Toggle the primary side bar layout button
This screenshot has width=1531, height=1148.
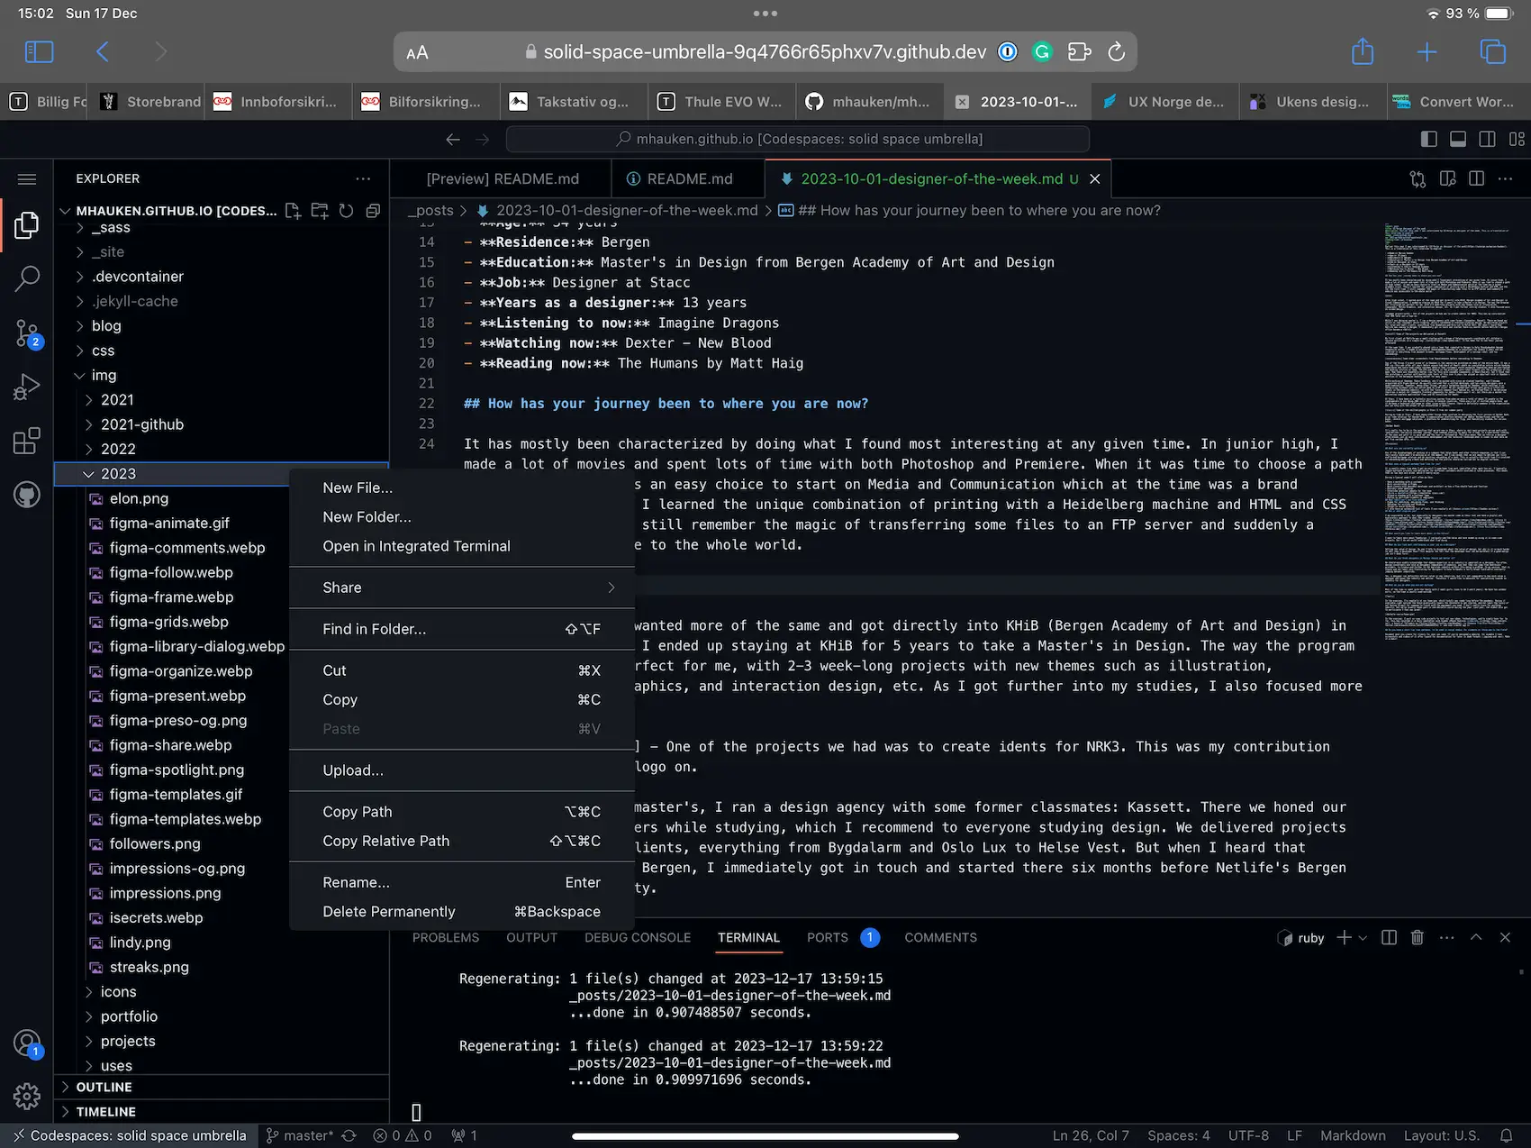coord(1428,139)
